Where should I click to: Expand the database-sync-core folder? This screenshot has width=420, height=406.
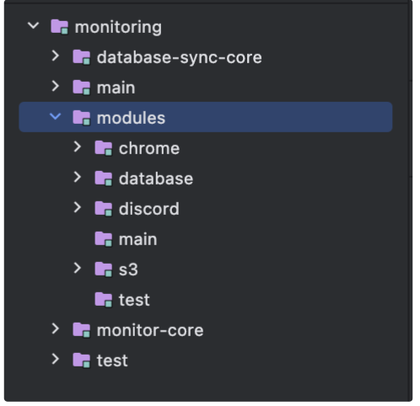(56, 56)
